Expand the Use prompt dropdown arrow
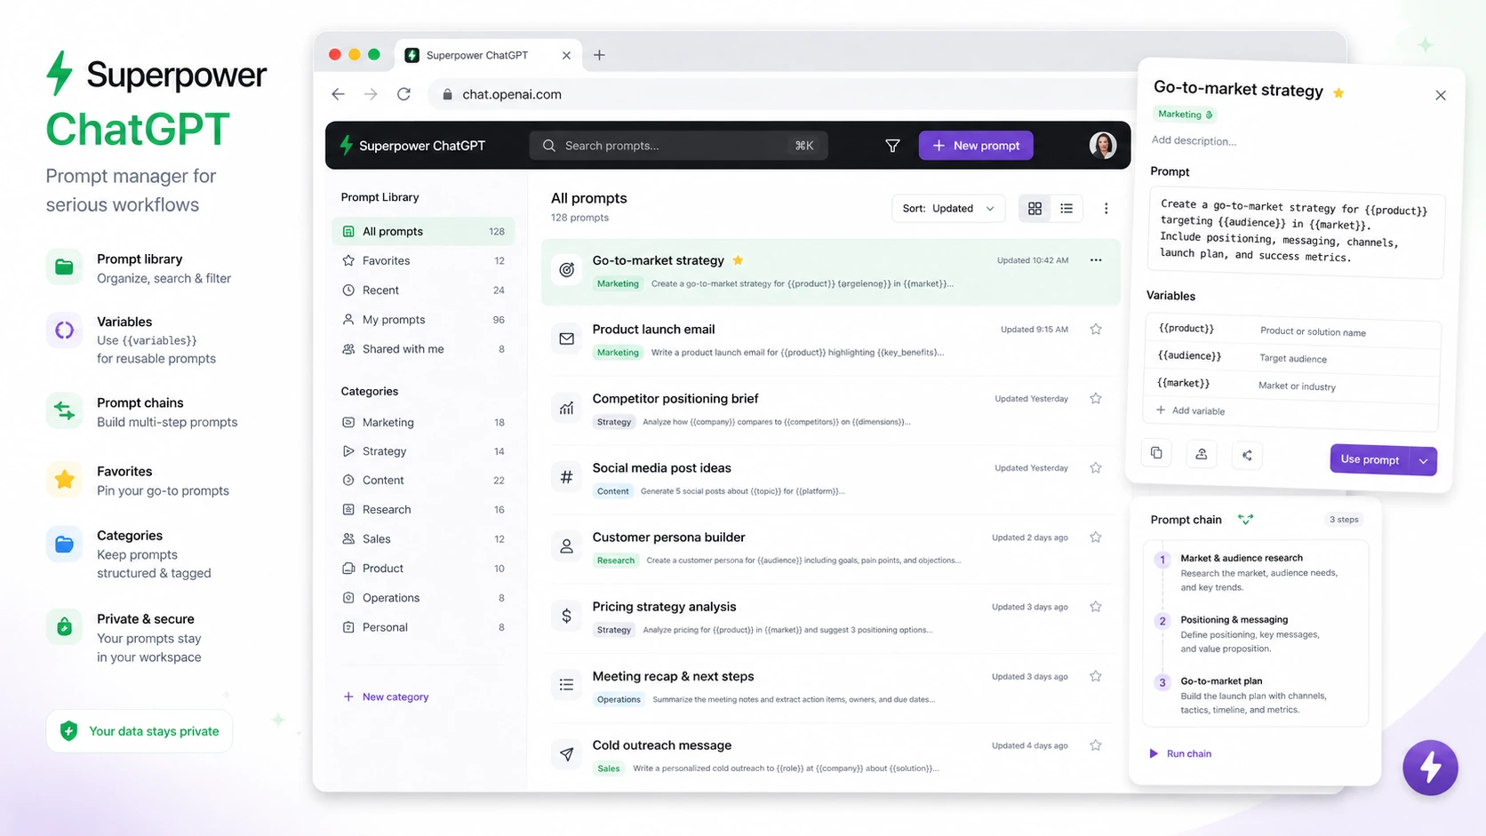 point(1424,461)
